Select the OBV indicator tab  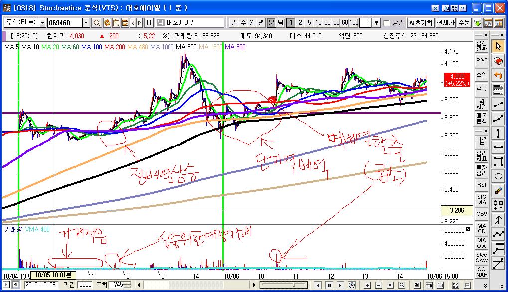(482, 214)
